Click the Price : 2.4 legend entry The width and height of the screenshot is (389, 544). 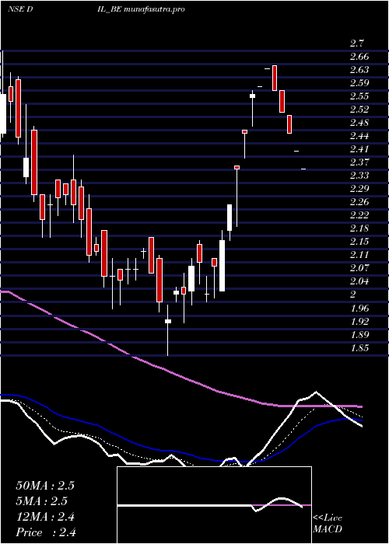(46, 532)
